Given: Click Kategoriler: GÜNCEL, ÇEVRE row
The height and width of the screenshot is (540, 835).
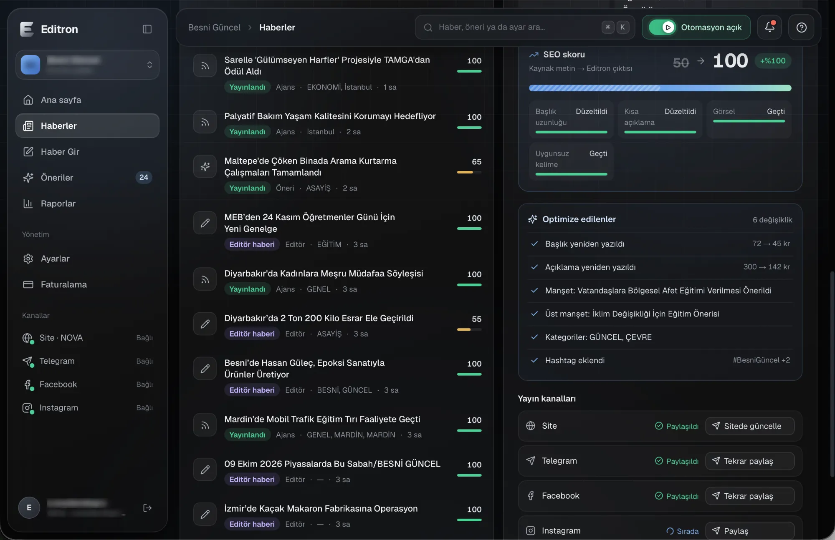Looking at the screenshot, I should pyautogui.click(x=660, y=337).
